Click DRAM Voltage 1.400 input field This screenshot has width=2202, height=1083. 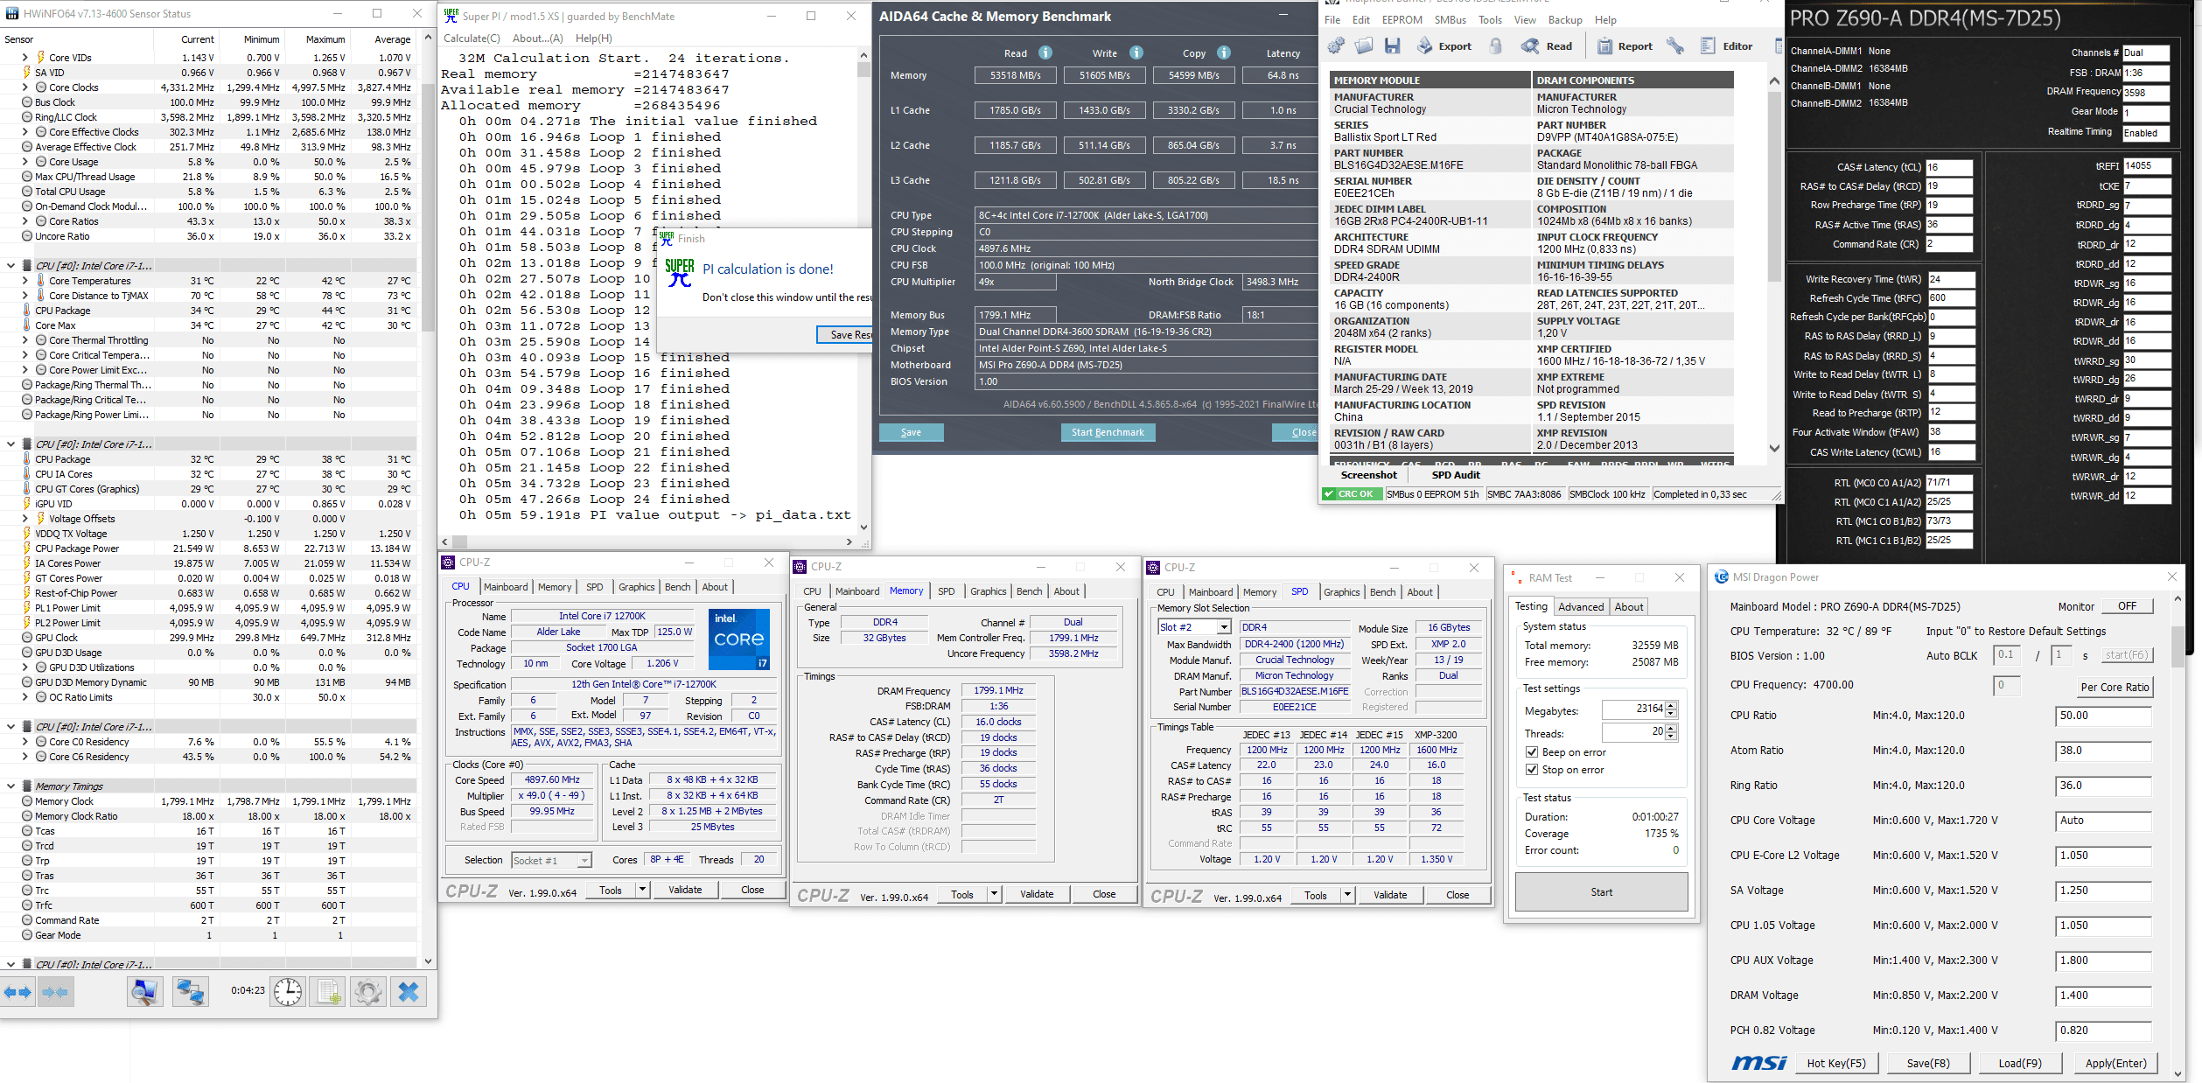click(2102, 996)
